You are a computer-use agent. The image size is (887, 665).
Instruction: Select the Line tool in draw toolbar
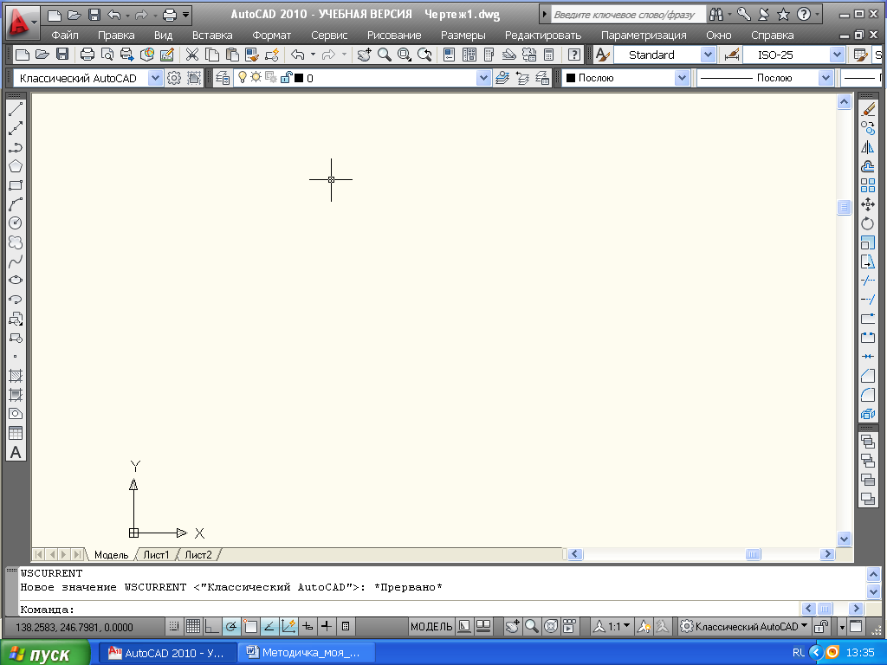click(x=16, y=109)
